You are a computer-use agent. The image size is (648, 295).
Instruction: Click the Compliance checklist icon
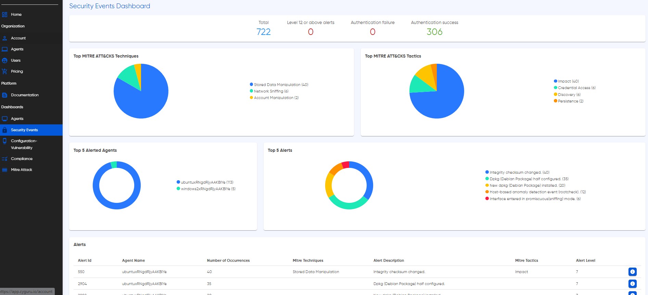click(x=4, y=159)
